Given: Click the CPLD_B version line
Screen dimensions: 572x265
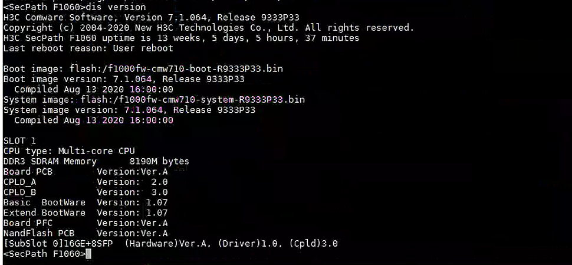Looking at the screenshot, I should click(x=86, y=192).
